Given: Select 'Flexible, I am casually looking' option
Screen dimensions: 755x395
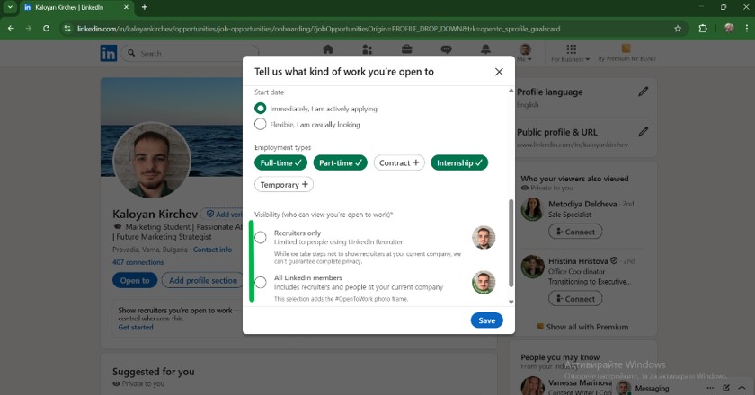Looking at the screenshot, I should pos(260,124).
